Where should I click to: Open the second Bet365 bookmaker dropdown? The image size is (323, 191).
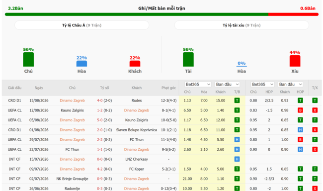pos(262,85)
